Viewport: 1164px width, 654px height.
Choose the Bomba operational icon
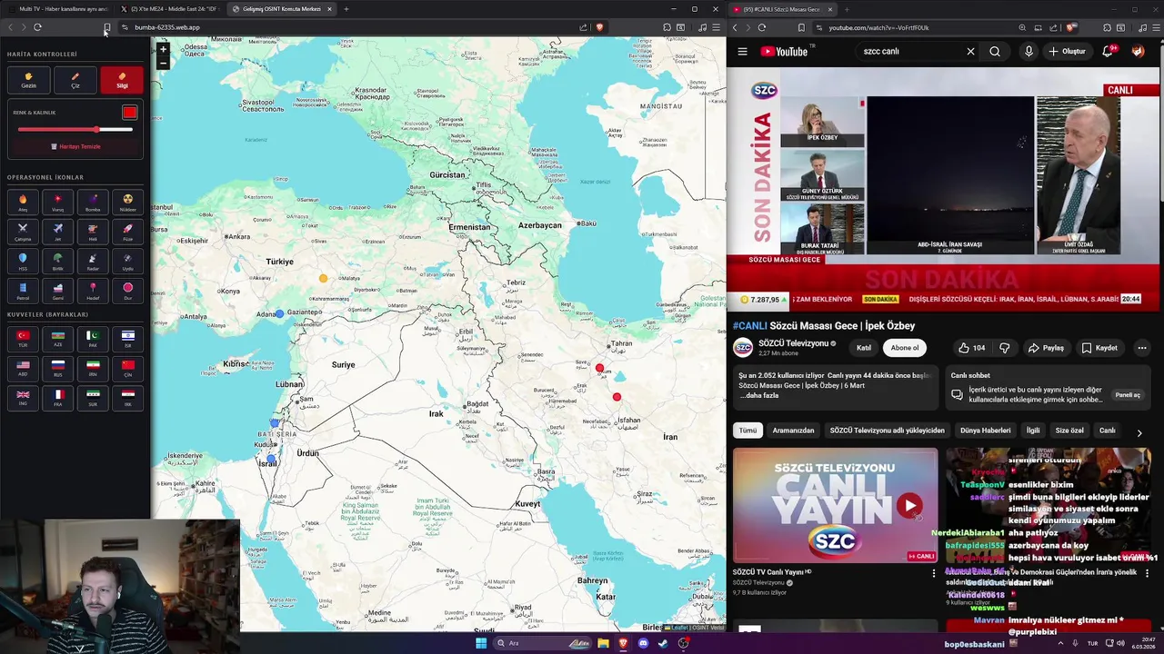93,203
